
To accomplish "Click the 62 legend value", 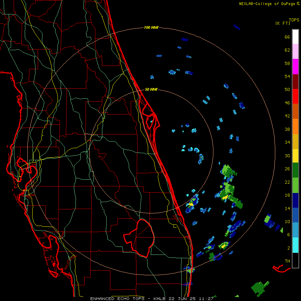I will point(287,50).
